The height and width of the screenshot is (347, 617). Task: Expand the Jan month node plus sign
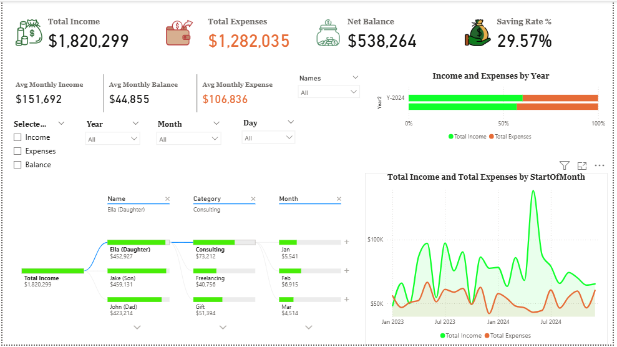tap(346, 242)
